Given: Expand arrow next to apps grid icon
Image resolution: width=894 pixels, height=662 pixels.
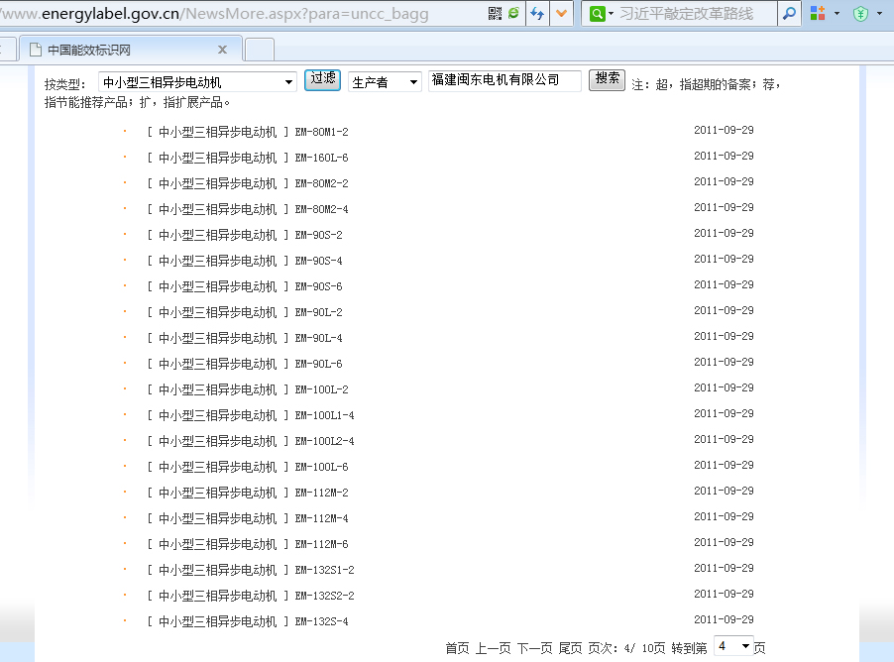Looking at the screenshot, I should [837, 13].
